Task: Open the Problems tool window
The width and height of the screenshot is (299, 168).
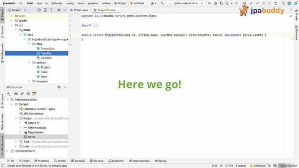Action: 42,161
